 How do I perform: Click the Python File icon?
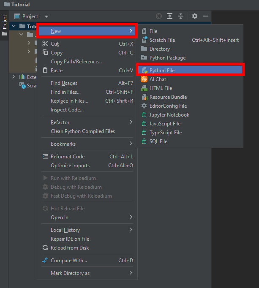144,70
